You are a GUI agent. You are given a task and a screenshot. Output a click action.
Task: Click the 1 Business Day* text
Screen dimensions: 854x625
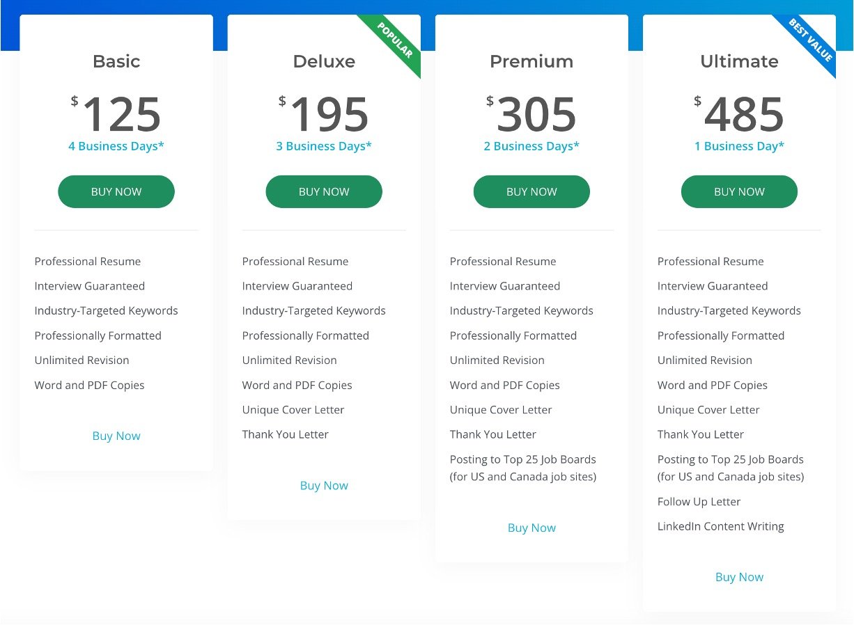click(x=739, y=146)
